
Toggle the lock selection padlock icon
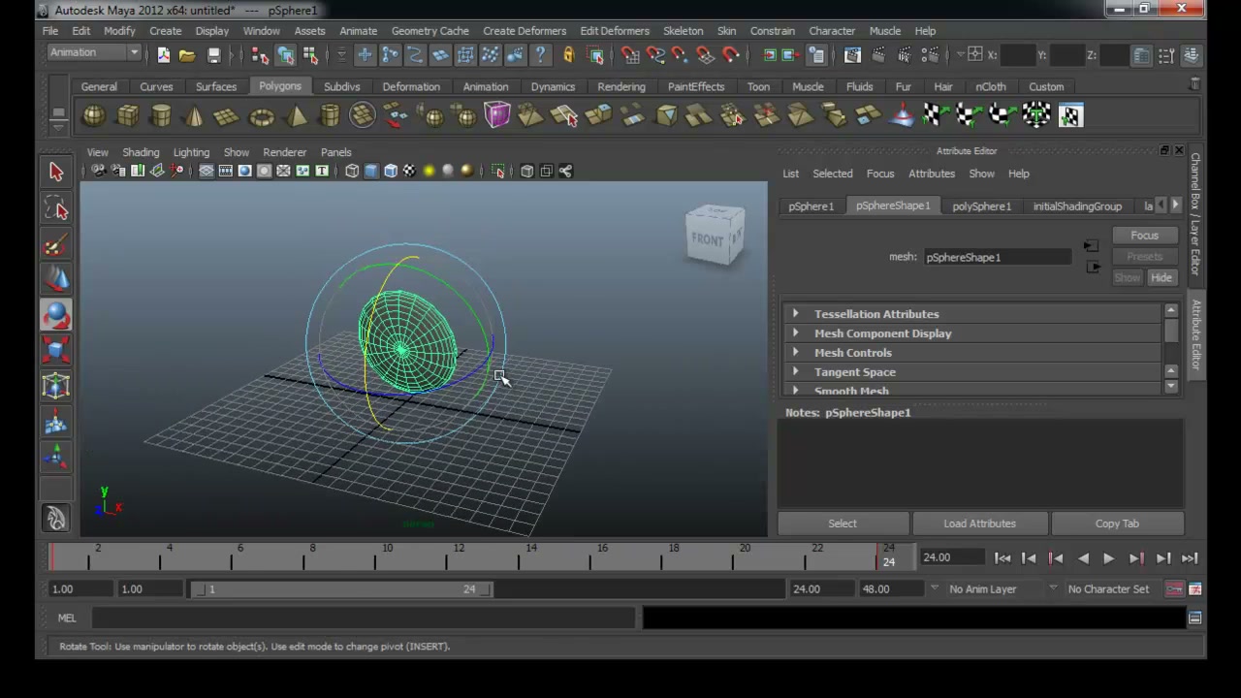(x=568, y=55)
